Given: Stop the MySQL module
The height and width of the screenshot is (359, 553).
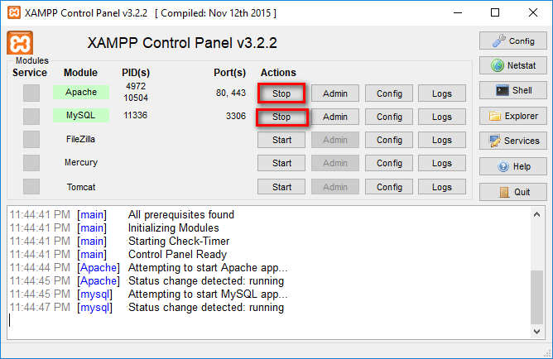Looking at the screenshot, I should coord(281,117).
